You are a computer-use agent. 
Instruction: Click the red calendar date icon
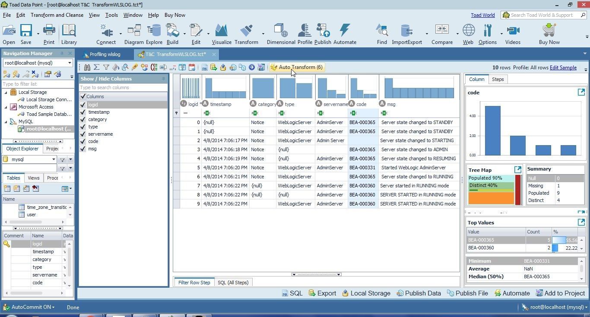pos(192,67)
